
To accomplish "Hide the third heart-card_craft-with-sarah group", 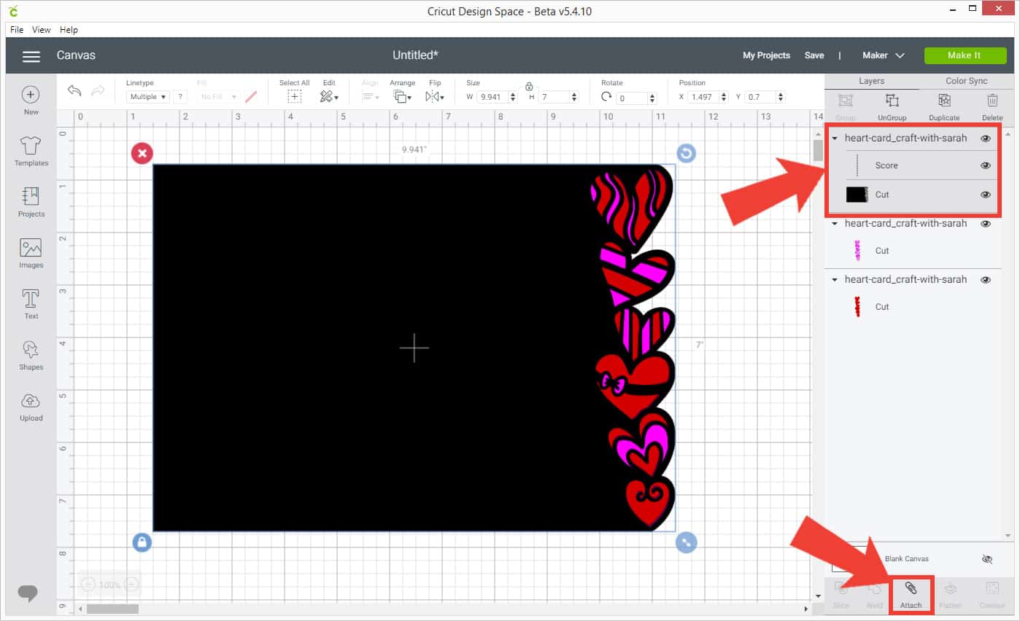I will pyautogui.click(x=986, y=280).
